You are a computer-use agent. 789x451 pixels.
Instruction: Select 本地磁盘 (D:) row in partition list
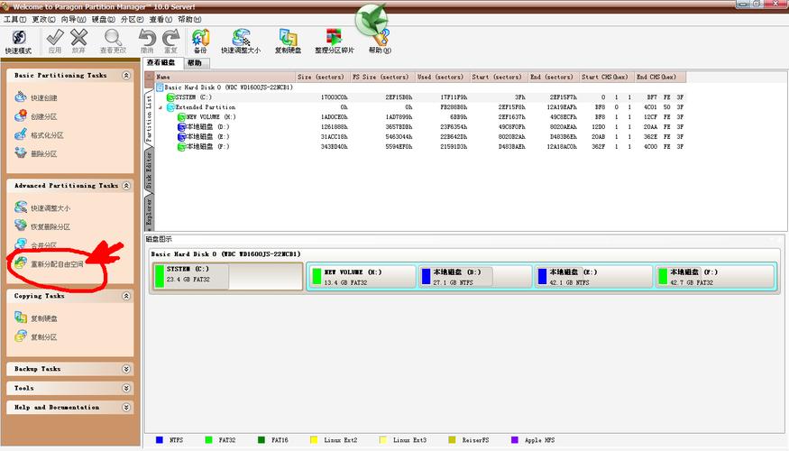coord(420,127)
